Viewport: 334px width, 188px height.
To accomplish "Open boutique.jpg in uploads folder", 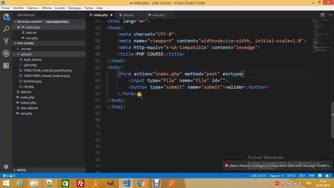I will click(32, 81).
